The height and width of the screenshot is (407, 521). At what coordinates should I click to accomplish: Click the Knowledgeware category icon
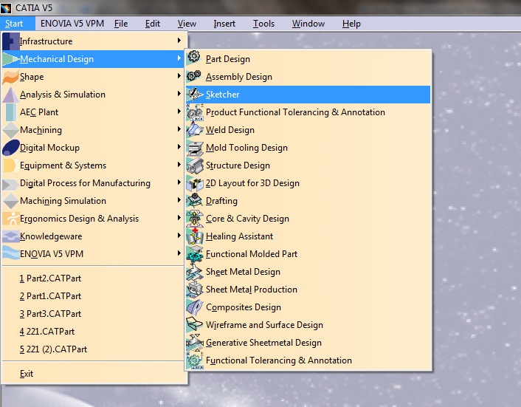[10, 236]
